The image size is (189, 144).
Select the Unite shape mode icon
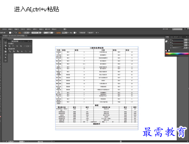coord(10,46)
